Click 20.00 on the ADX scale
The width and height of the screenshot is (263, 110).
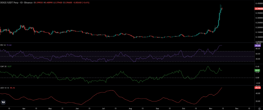[x=258, y=101]
